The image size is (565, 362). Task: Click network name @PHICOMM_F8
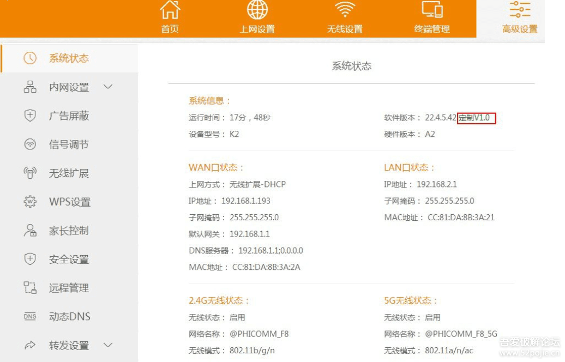(x=259, y=334)
